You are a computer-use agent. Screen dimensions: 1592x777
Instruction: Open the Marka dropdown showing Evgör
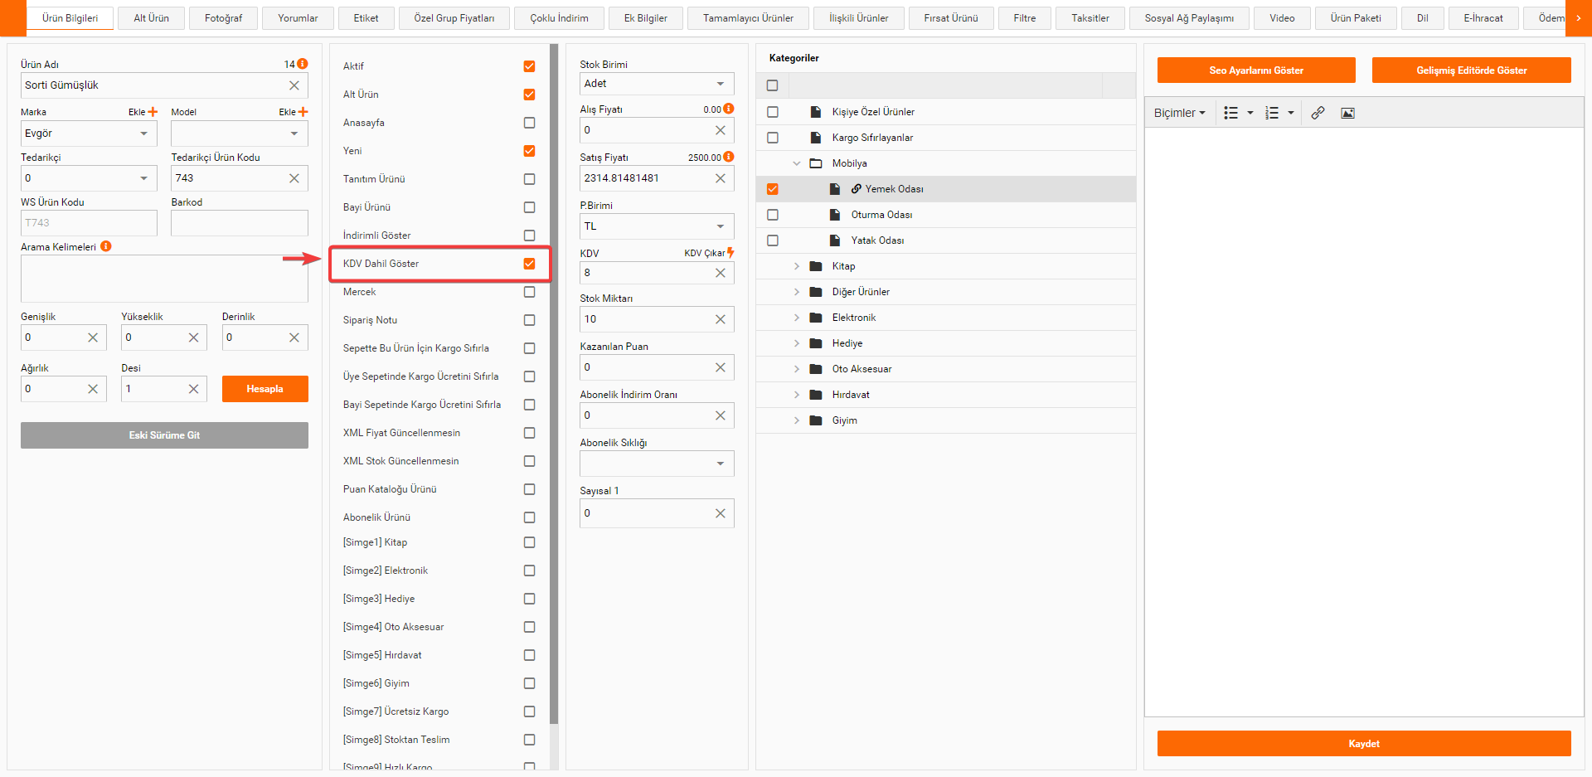click(89, 134)
